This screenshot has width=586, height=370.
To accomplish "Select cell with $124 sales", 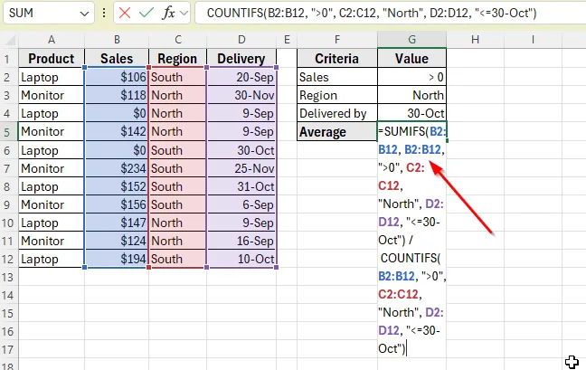I will click(117, 241).
